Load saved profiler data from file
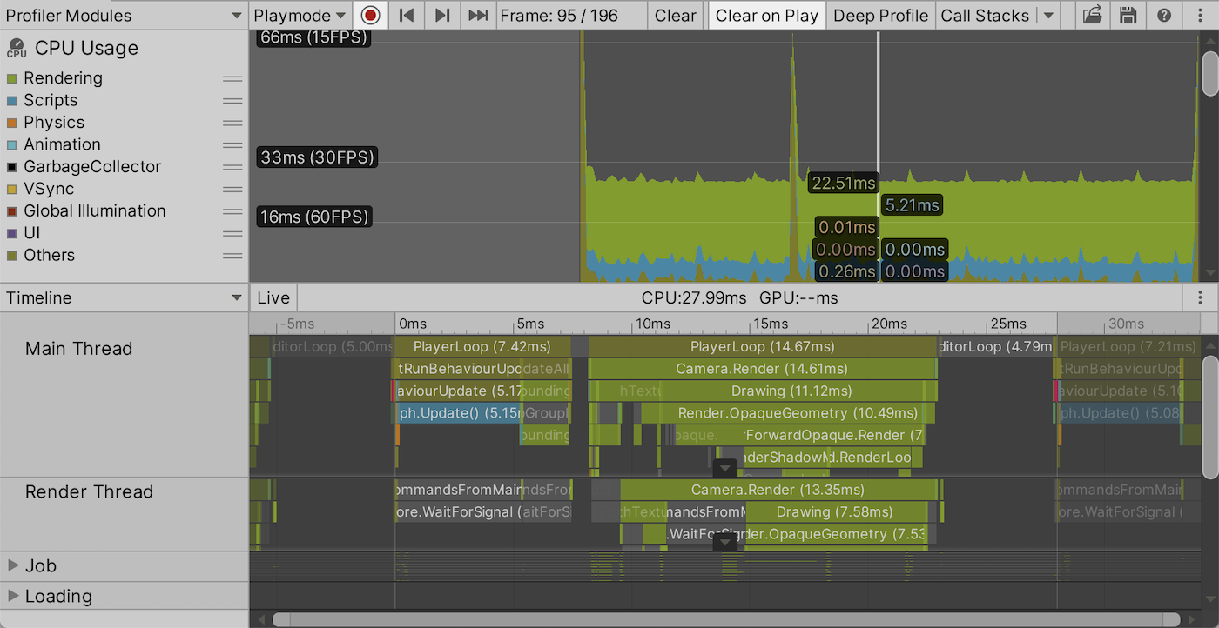 click(x=1094, y=16)
